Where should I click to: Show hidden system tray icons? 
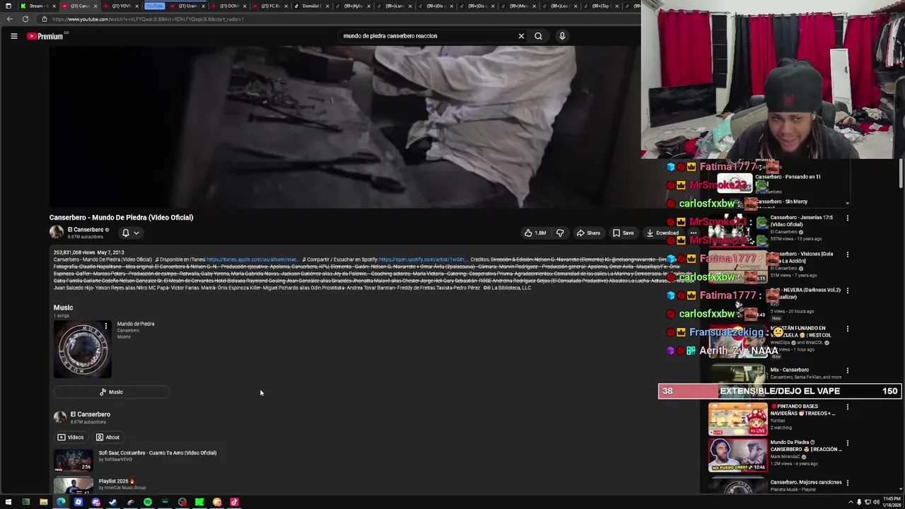point(851,503)
